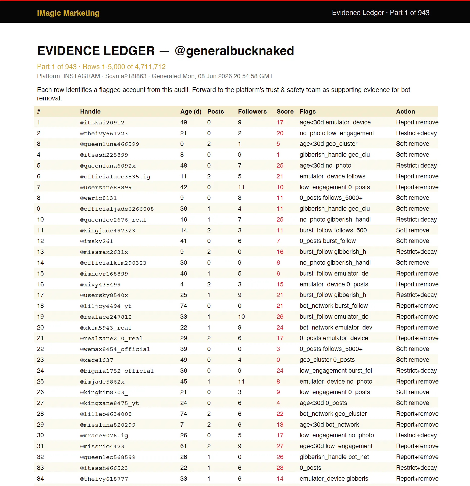This screenshot has width=470, height=486.
Task: Click score 0 in @xace1637 row
Action: point(278,360)
